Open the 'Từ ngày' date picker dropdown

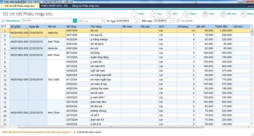[x=137, y=21]
